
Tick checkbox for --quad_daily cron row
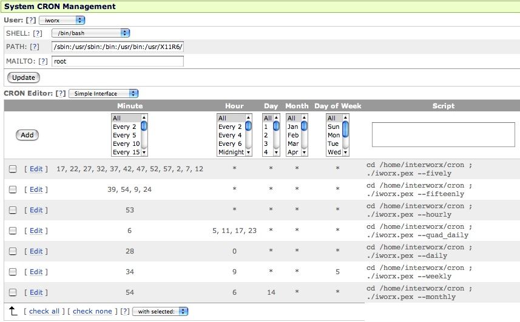(13, 231)
